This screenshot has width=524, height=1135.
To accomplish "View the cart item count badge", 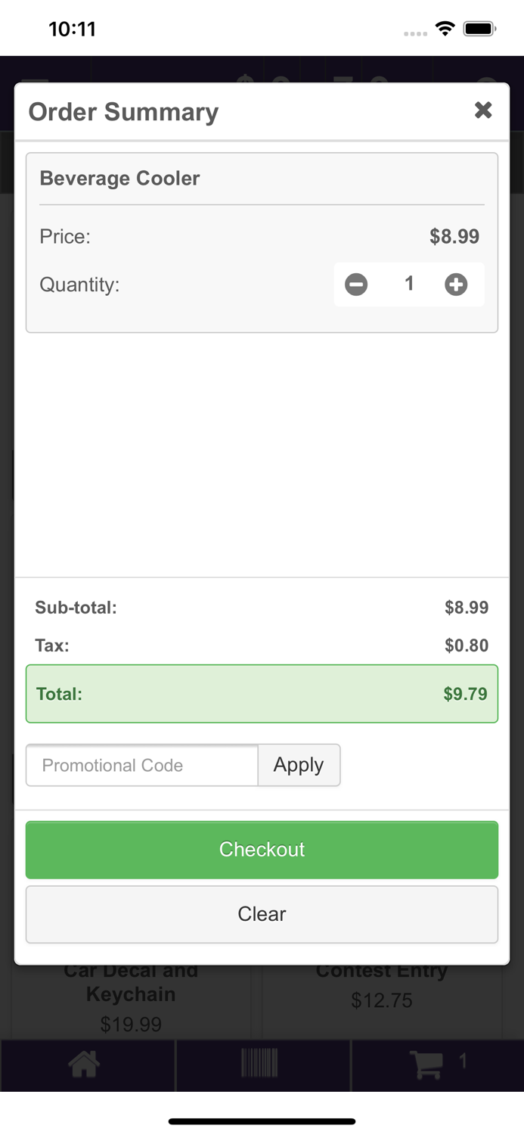I will pos(464,1061).
